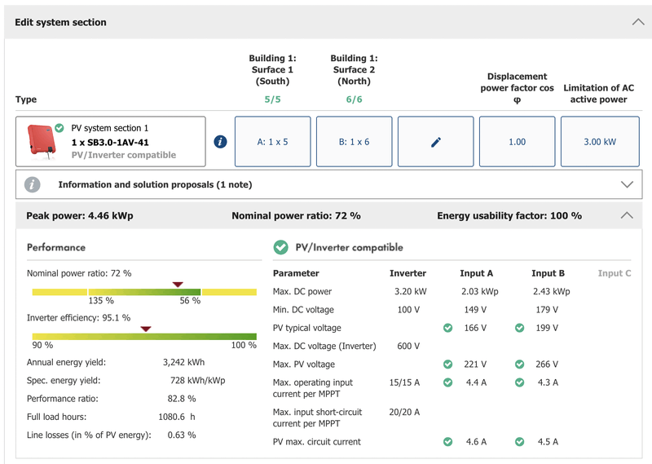Click the nominal power ratio marker bar

143,291
